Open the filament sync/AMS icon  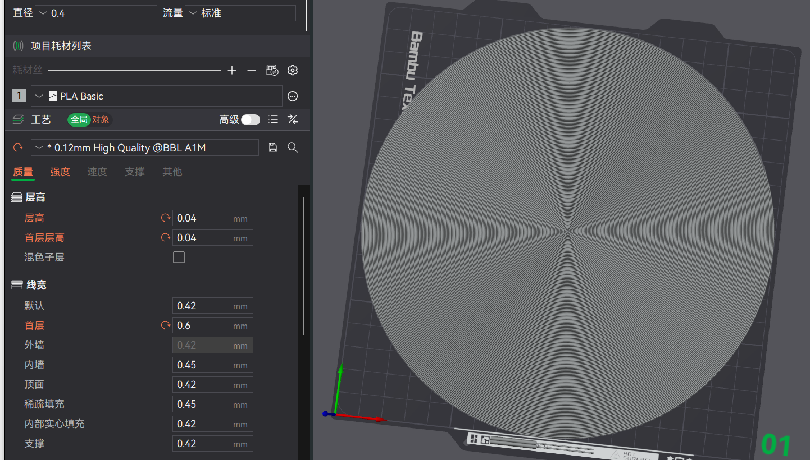pyautogui.click(x=272, y=70)
